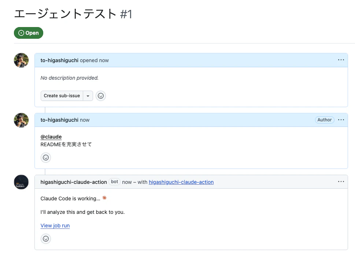Open more options on to-higashiguchi's second comment
Viewport: 355px width, 257px height.
[x=341, y=120]
